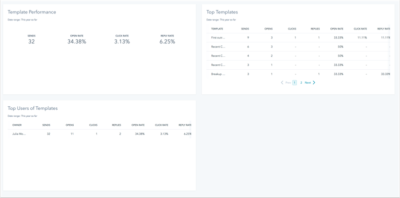400x198 pixels.
Task: Go to page 2 of Top Templates
Action: point(301,83)
